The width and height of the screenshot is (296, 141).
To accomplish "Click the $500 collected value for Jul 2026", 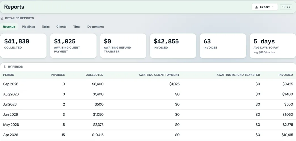I will 99,104.
